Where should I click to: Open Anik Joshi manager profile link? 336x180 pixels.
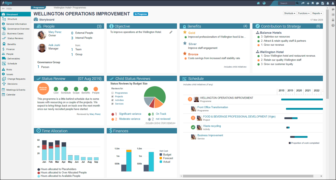[x=54, y=45]
